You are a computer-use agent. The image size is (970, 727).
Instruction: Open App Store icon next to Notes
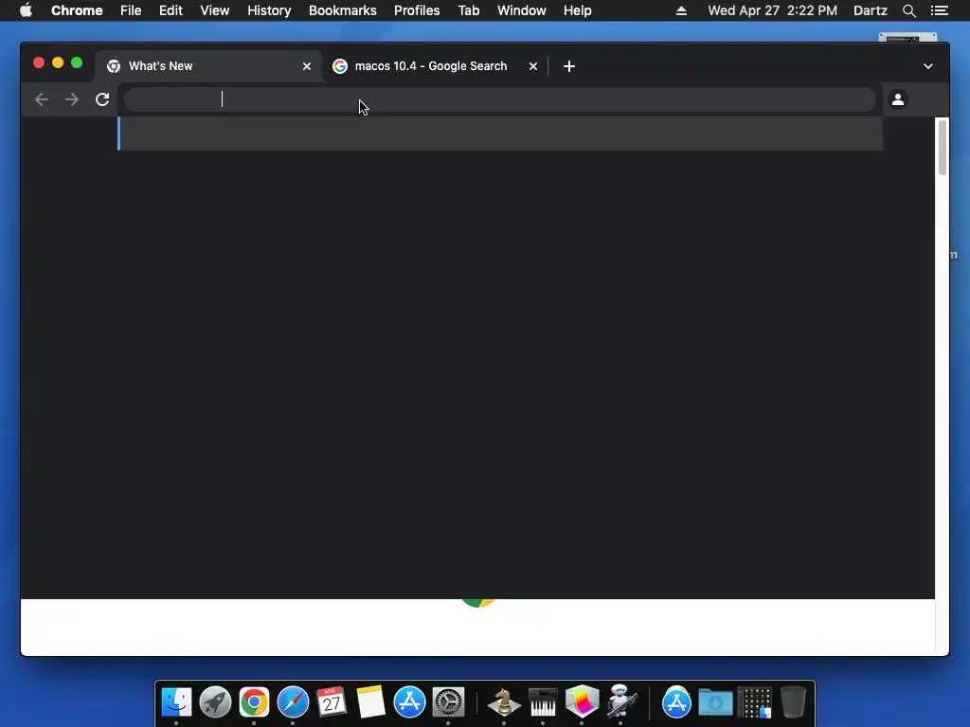pos(409,701)
